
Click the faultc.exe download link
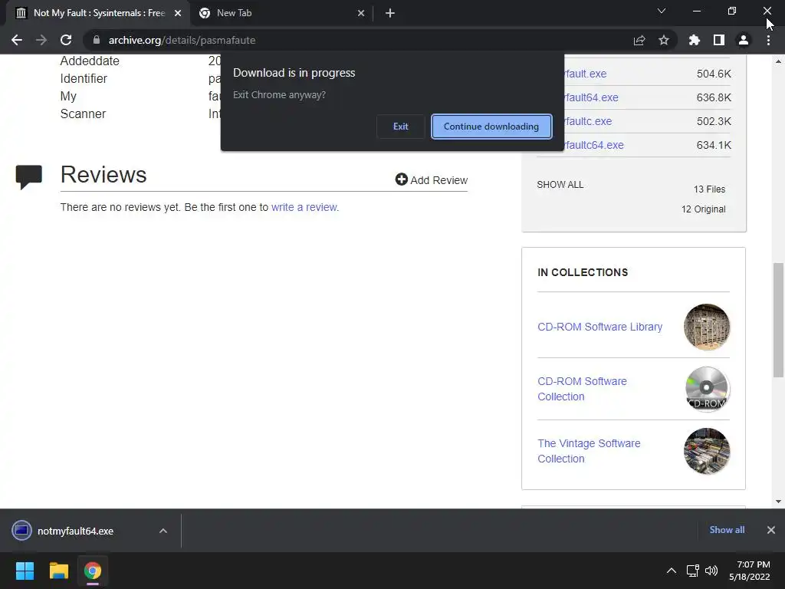(588, 121)
